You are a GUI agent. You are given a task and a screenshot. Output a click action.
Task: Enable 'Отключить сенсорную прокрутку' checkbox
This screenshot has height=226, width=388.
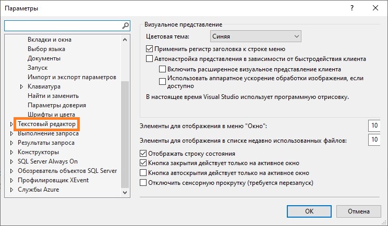[x=144, y=183]
